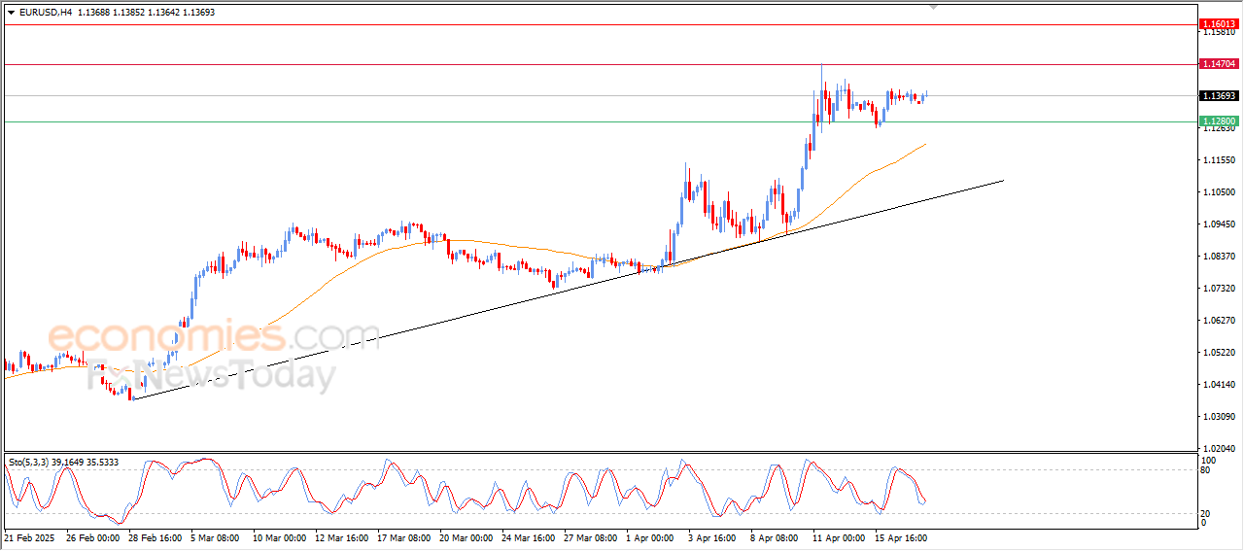Viewport: 1244px width, 551px height.
Task: Click the OHLC values 1.13688 1.13852 1.13642 1.13693
Action: pyautogui.click(x=146, y=13)
